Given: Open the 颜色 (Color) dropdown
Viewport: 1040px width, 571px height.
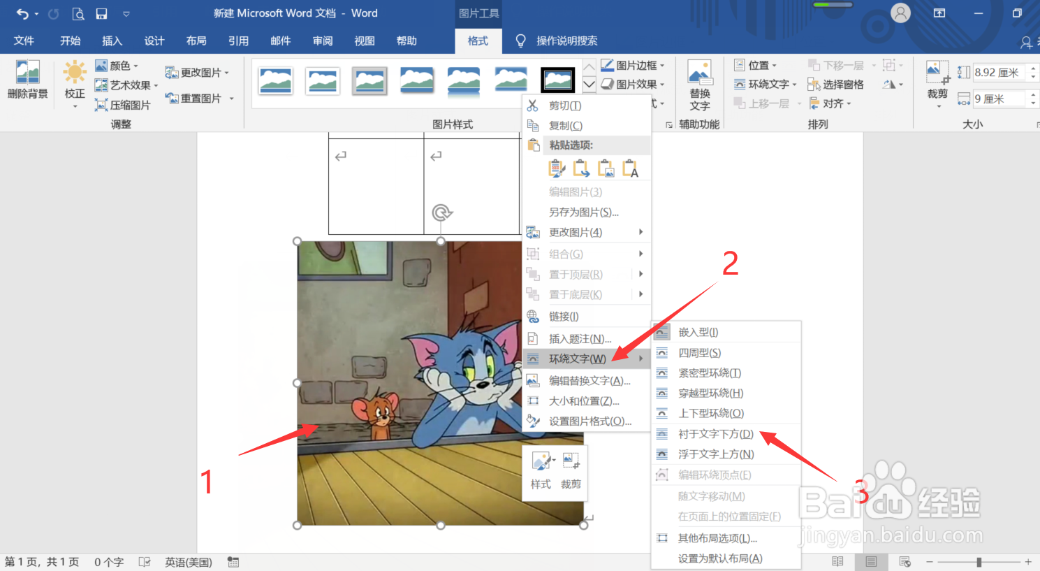Looking at the screenshot, I should pos(119,65).
